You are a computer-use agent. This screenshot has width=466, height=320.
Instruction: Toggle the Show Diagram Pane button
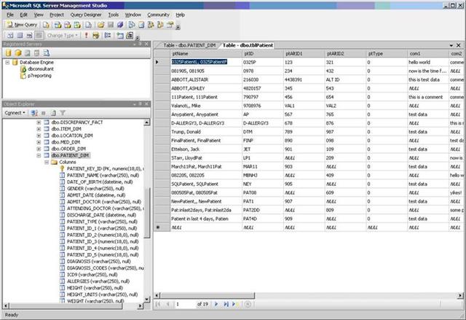pos(10,36)
